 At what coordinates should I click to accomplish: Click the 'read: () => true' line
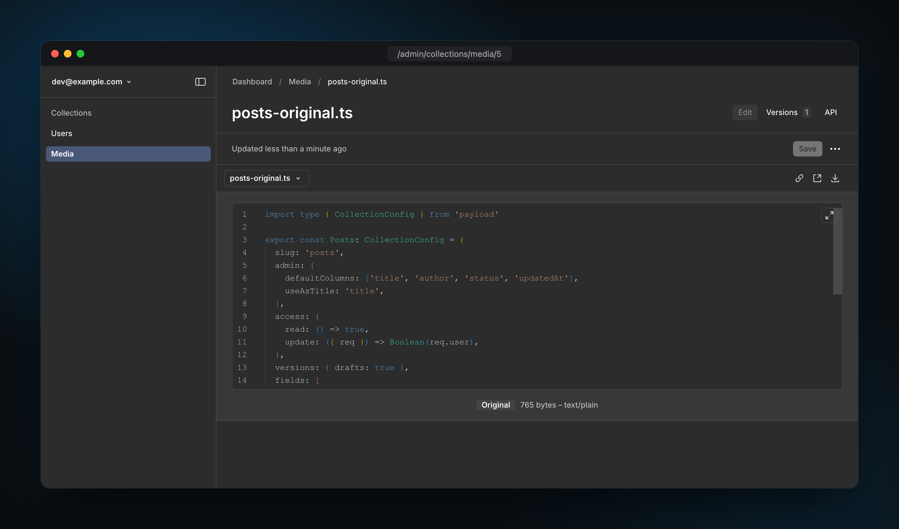326,329
